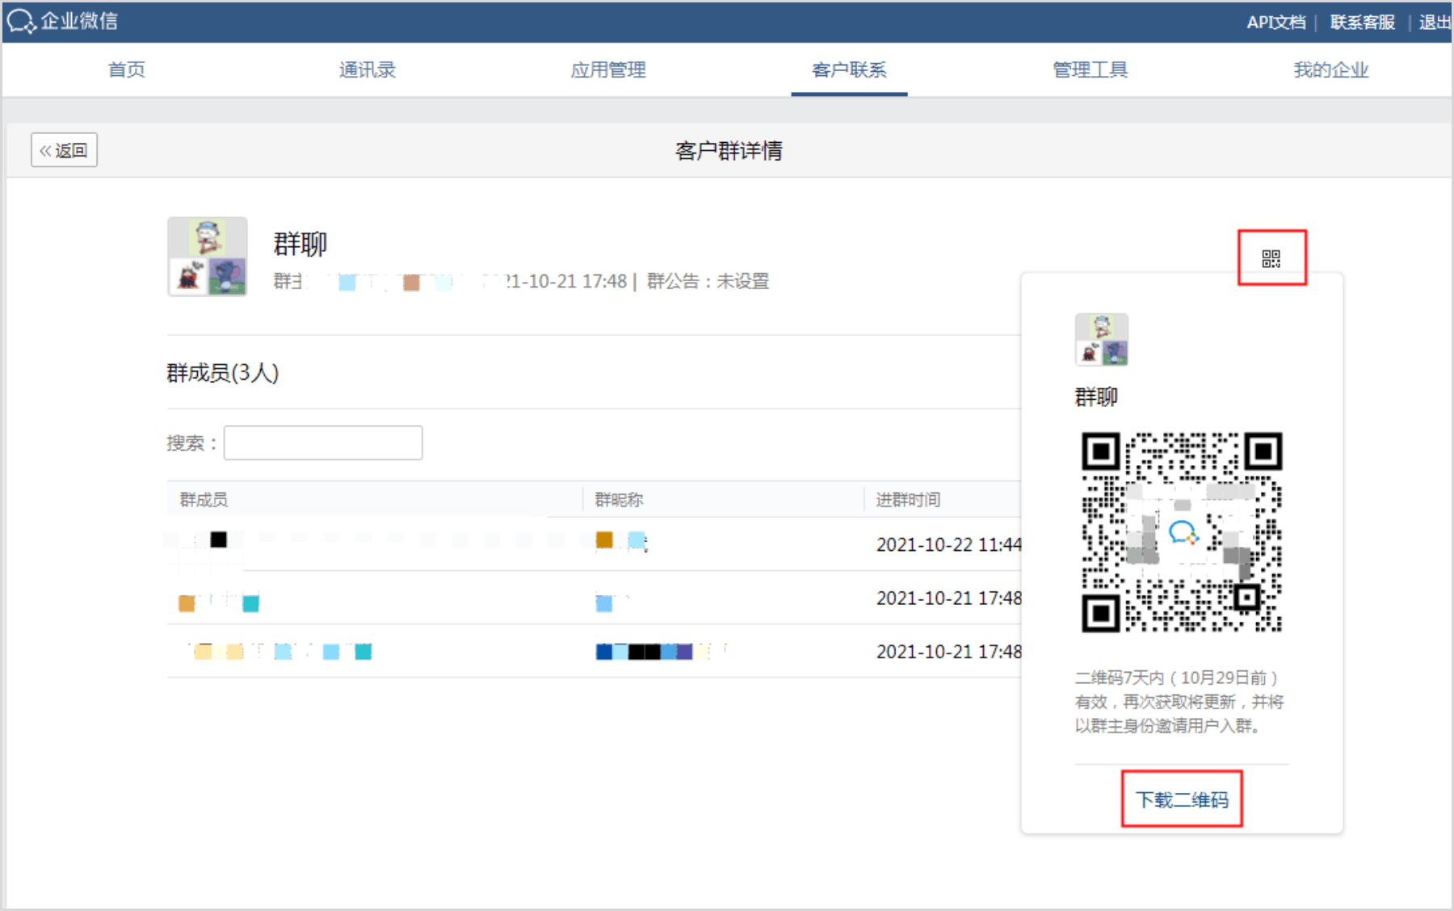Click 退出 to log out

click(1435, 23)
